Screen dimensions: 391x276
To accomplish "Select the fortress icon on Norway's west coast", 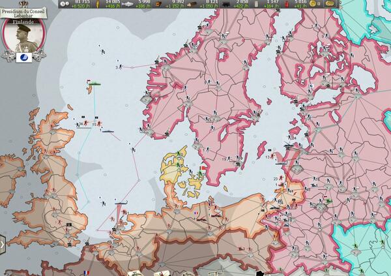I will coord(145,99).
